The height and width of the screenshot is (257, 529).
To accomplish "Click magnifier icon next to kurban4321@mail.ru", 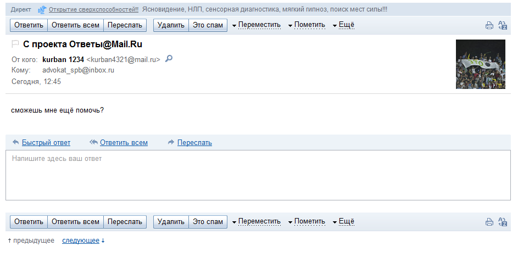I will 169,59.
